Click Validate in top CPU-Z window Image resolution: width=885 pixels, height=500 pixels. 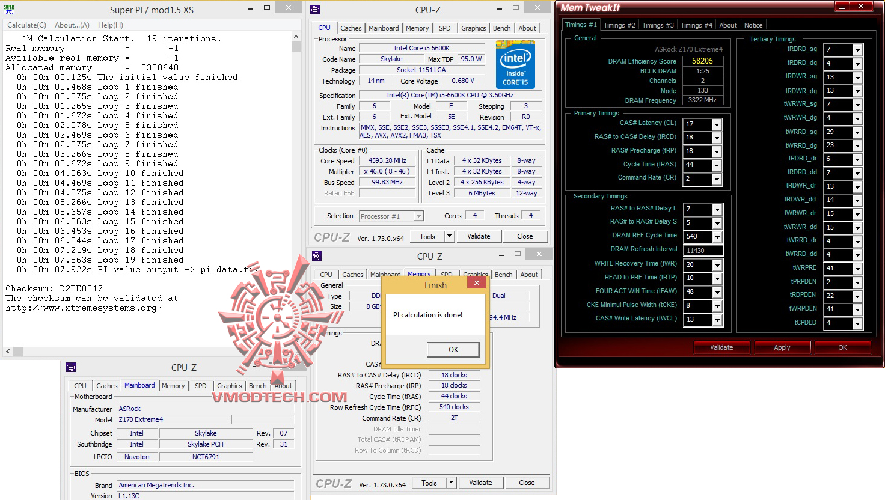click(479, 236)
